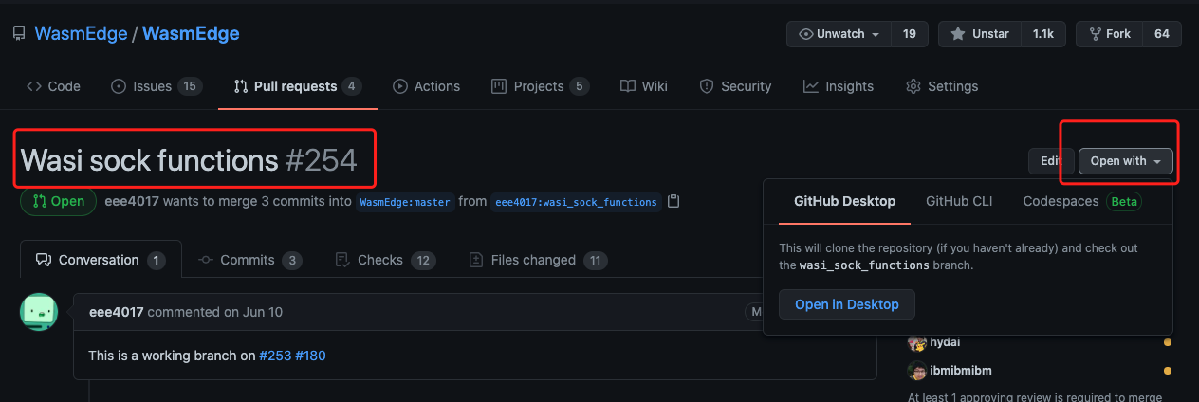Open the Projects tab
The image size is (1199, 402).
540,86
